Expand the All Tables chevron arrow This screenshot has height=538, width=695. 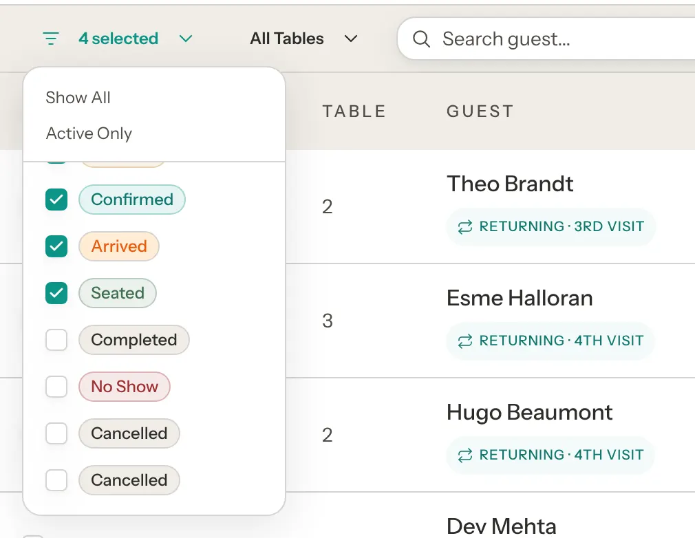pos(351,39)
